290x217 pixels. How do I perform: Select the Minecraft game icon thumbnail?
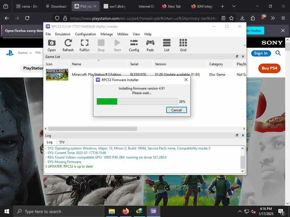57,75
